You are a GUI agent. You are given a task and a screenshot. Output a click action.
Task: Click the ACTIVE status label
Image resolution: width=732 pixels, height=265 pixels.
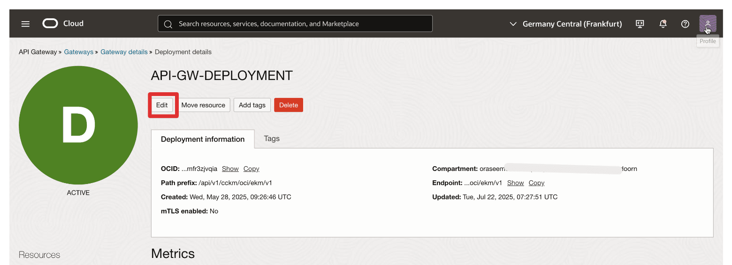pos(78,192)
